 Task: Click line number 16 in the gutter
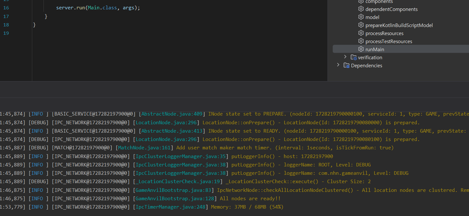(x=6, y=8)
